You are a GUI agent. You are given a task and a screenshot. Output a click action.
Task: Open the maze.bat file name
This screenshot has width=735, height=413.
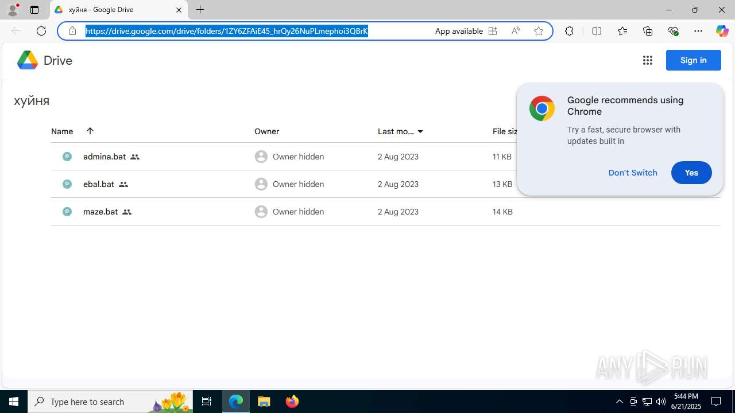pos(100,212)
